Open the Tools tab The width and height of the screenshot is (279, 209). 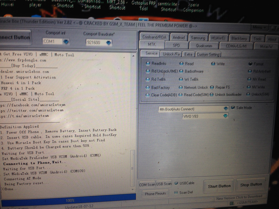pyautogui.click(x=257, y=39)
